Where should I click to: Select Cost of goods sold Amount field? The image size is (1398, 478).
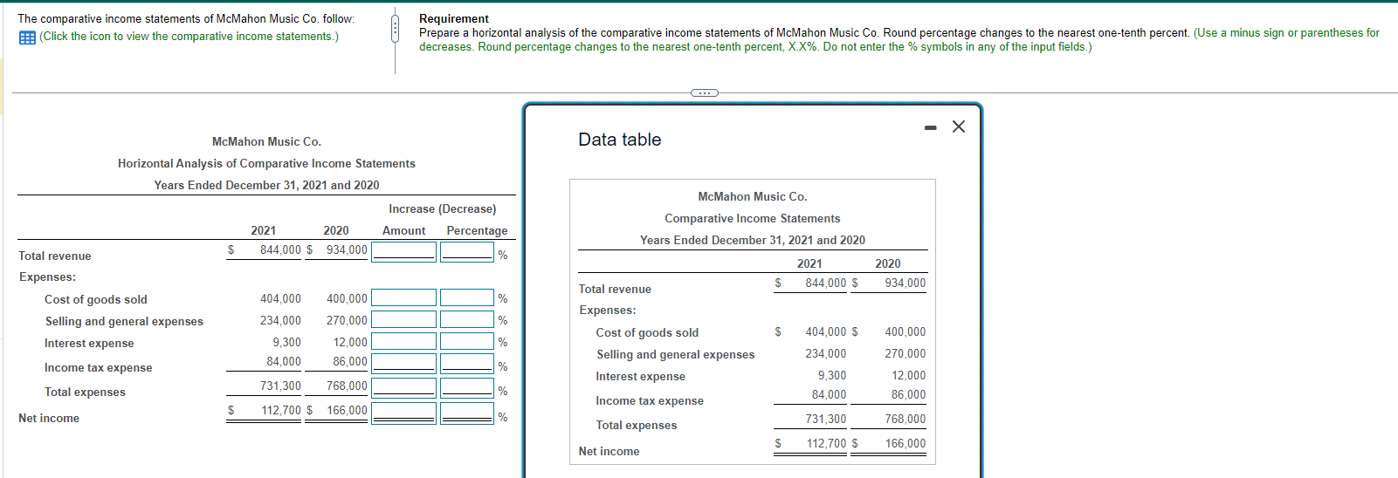click(x=403, y=297)
